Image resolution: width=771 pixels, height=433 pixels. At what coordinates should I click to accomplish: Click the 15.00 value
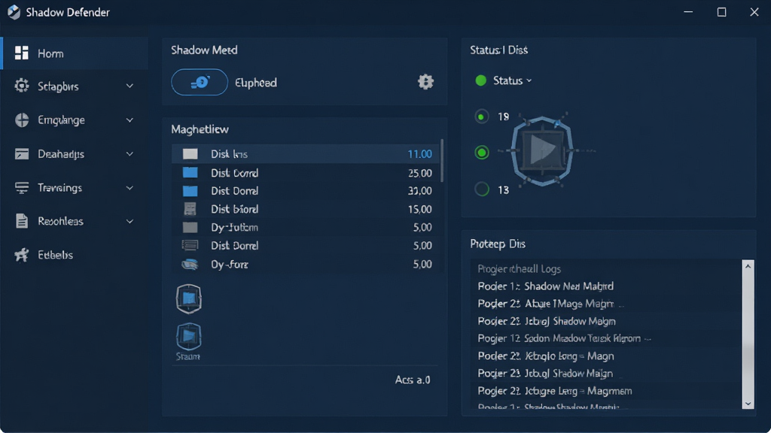point(419,209)
